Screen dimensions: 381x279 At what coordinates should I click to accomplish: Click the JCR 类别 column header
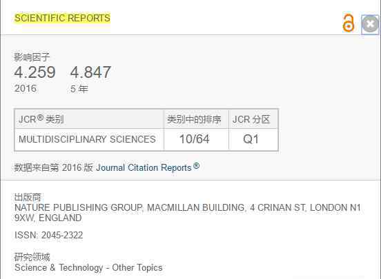click(x=89, y=119)
